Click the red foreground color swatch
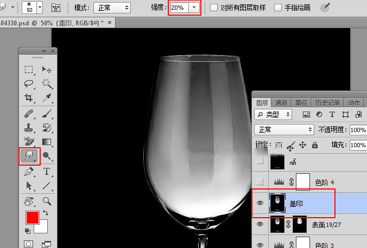Screen dimensions: 367x248 tap(33, 218)
